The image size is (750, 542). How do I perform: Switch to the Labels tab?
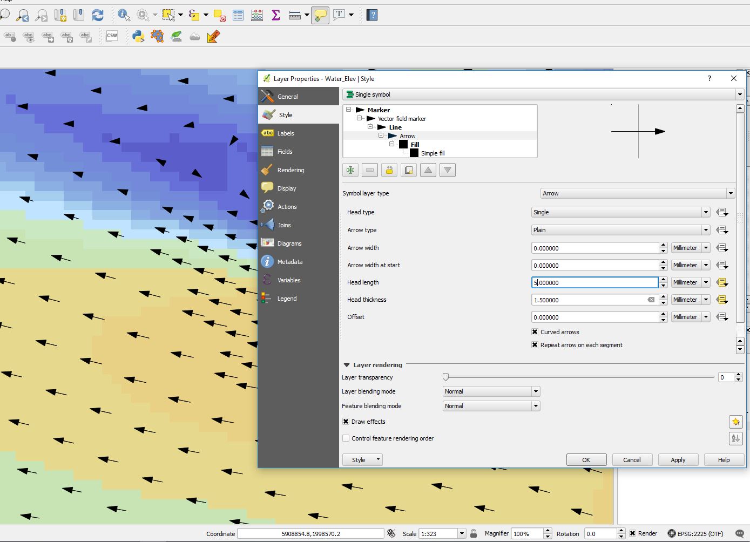[299, 133]
